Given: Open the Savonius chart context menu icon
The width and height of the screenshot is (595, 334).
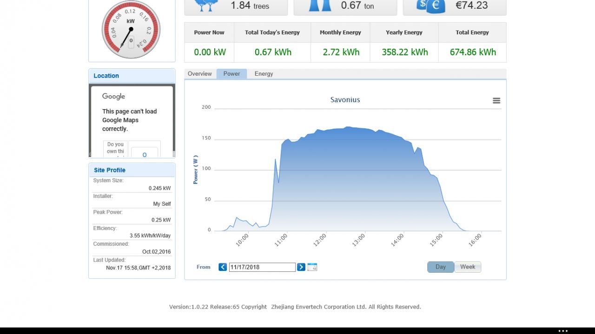Looking at the screenshot, I should 496,100.
